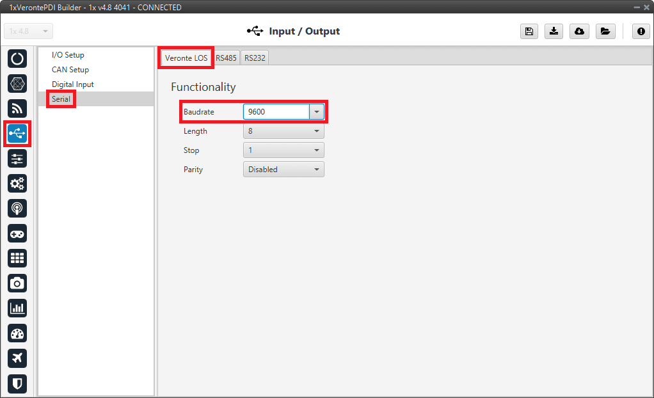The width and height of the screenshot is (654, 398).
Task: Expand the Baudrate dropdown
Action: pos(317,112)
